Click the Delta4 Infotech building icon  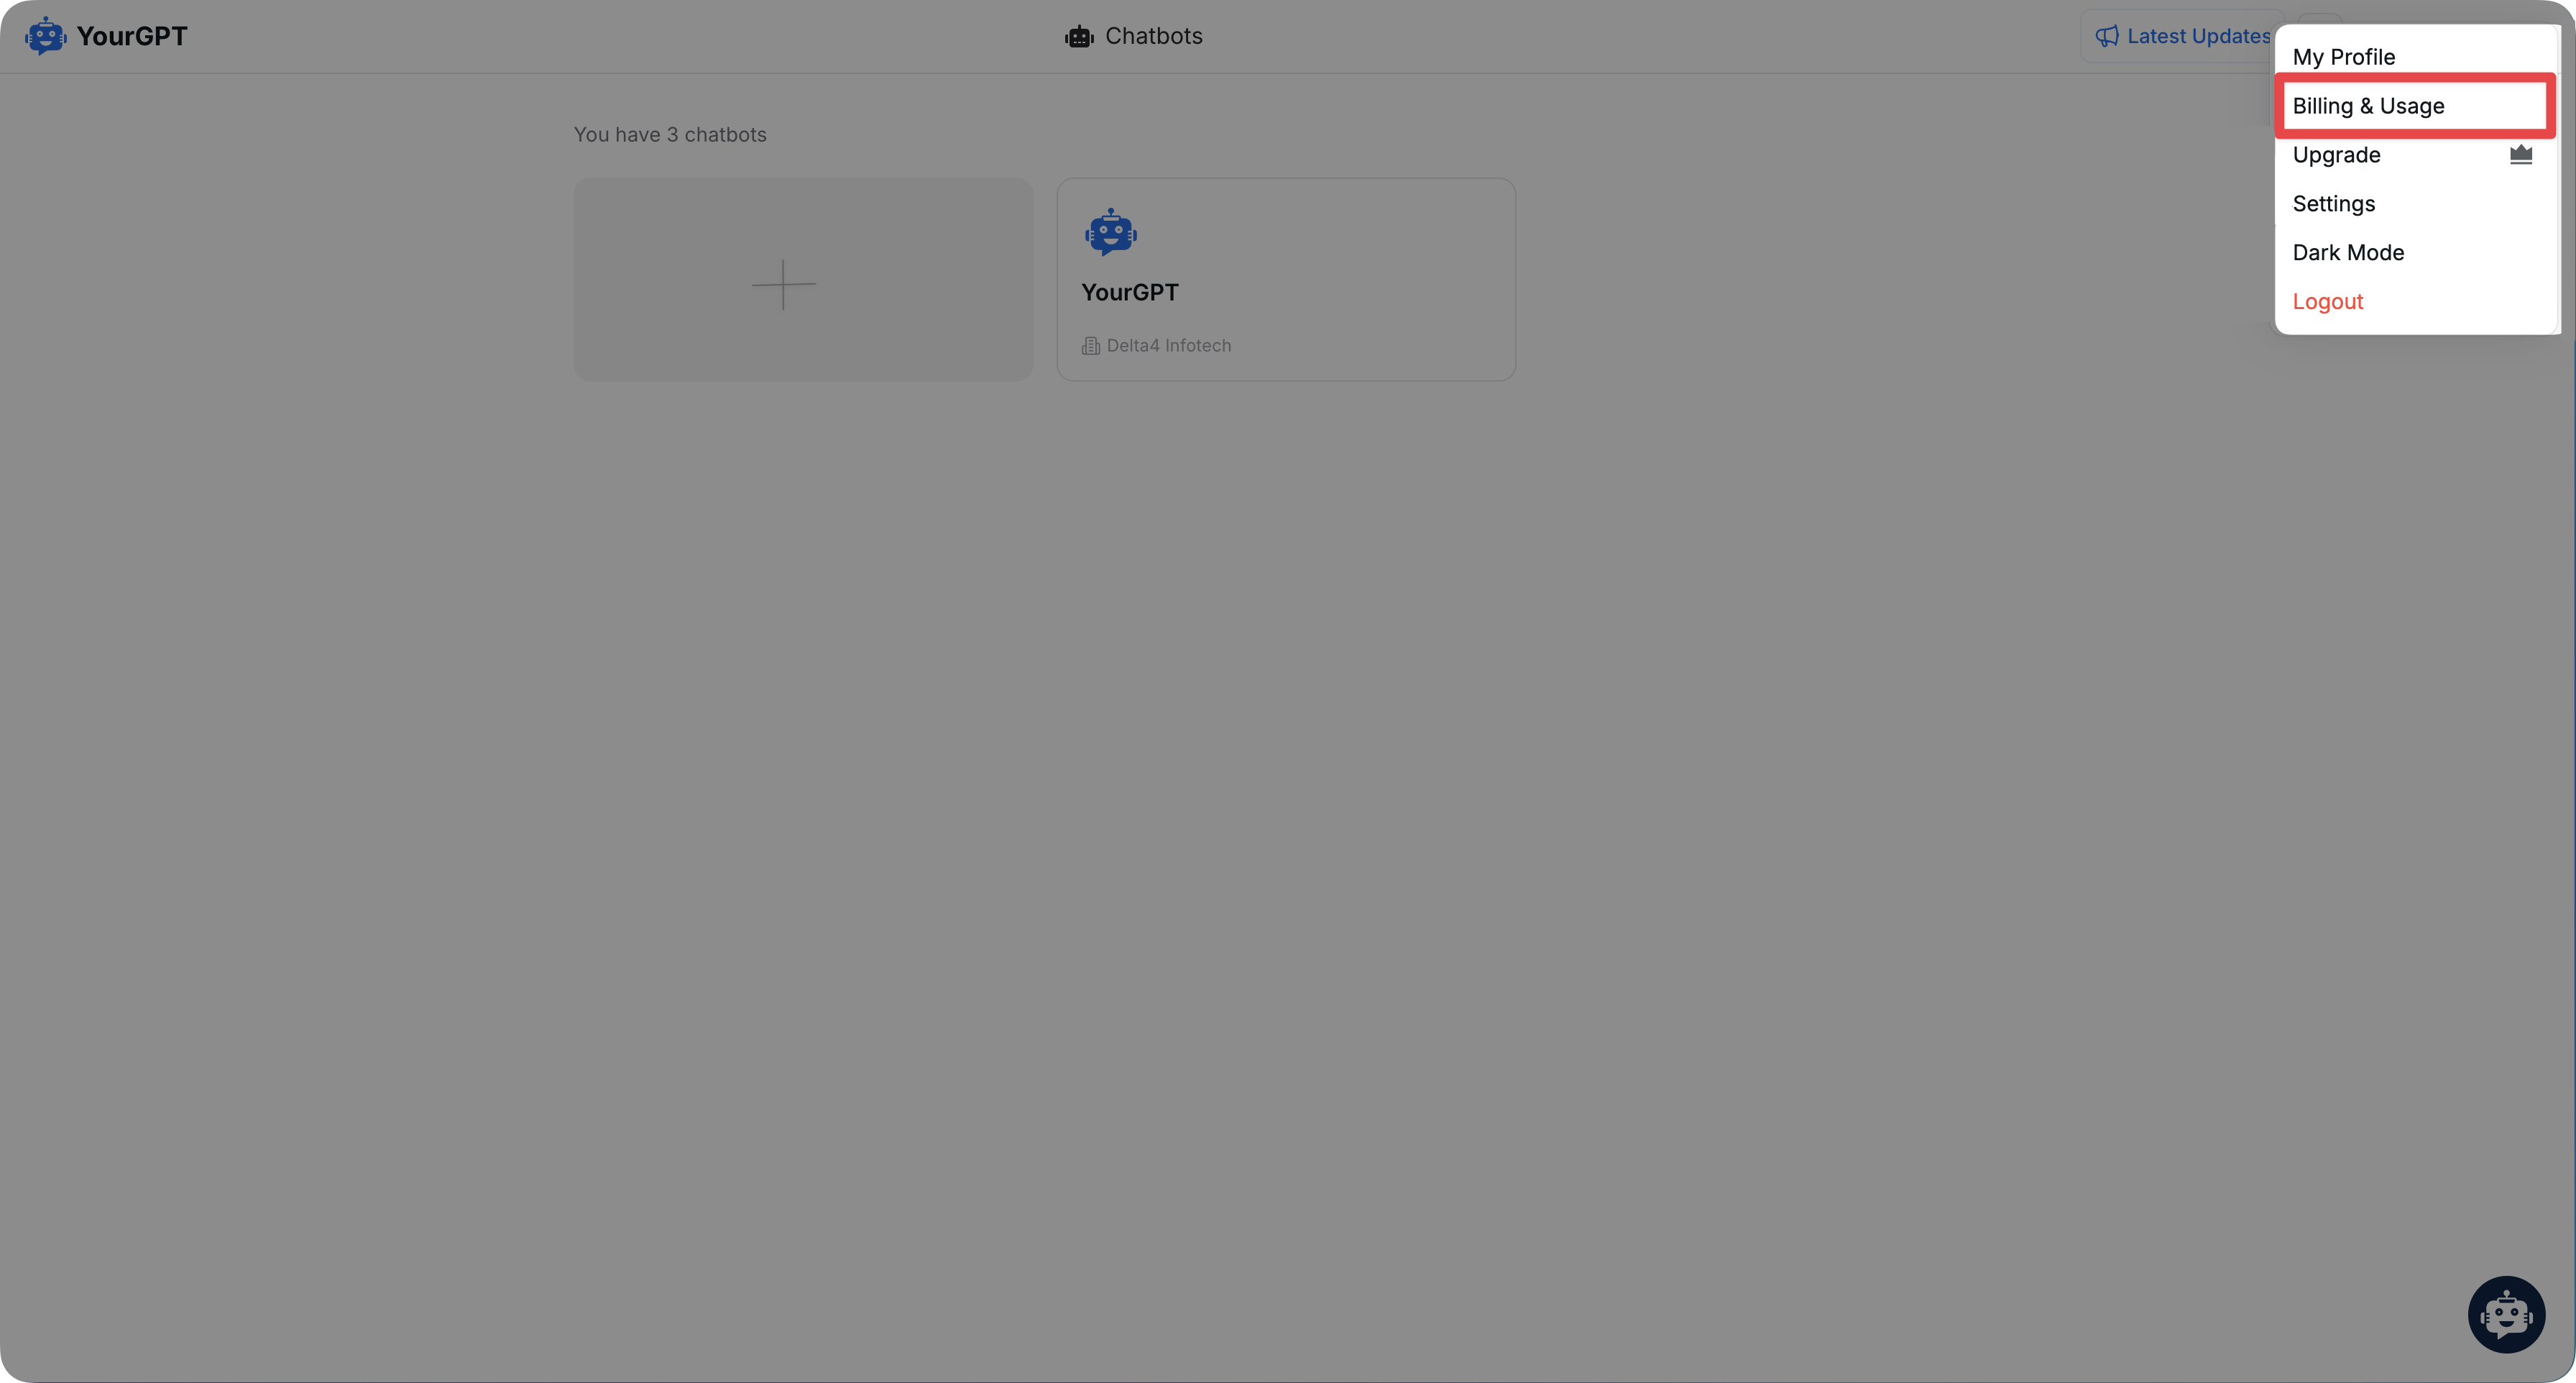(1089, 346)
